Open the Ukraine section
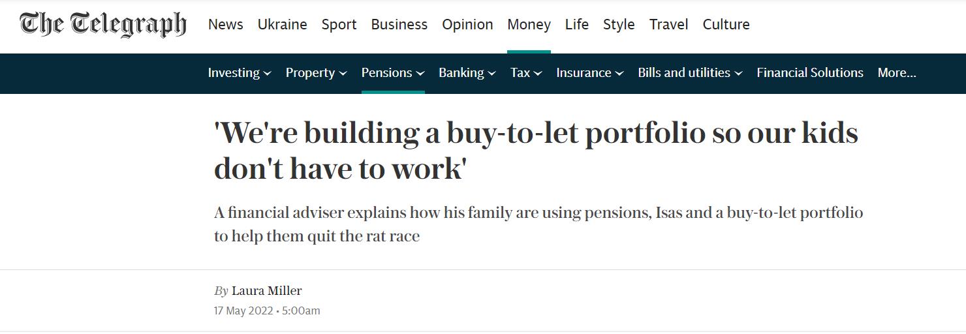 282,25
